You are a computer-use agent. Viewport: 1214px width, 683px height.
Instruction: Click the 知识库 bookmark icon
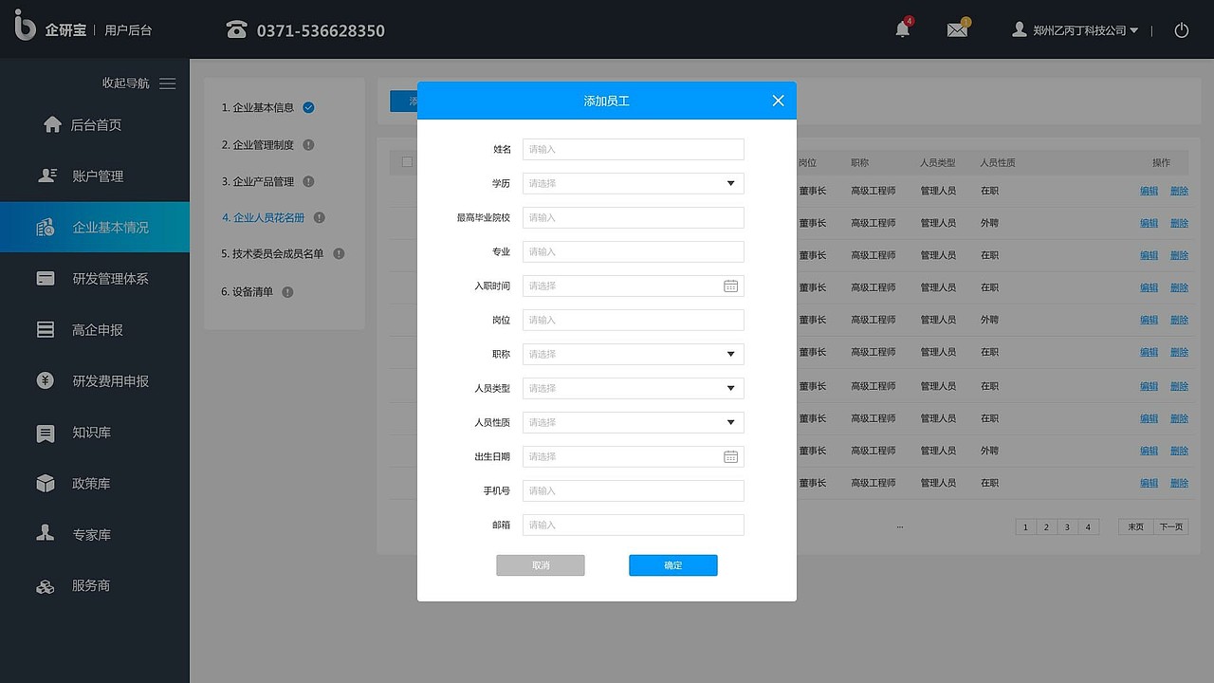46,433
